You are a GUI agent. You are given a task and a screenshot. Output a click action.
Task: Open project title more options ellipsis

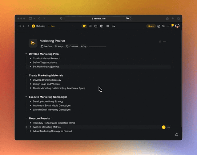pos(164,41)
